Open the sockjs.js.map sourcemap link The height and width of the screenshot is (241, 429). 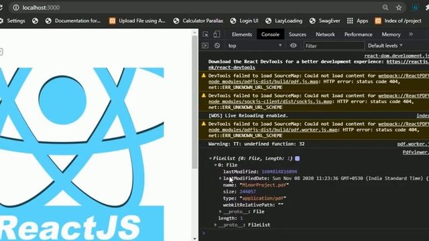[x=270, y=102]
